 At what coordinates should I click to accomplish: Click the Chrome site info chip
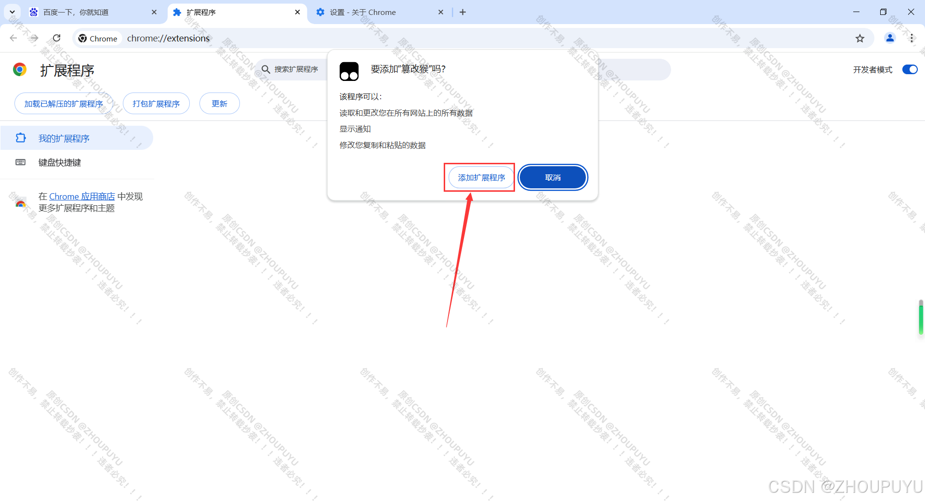[x=98, y=39]
